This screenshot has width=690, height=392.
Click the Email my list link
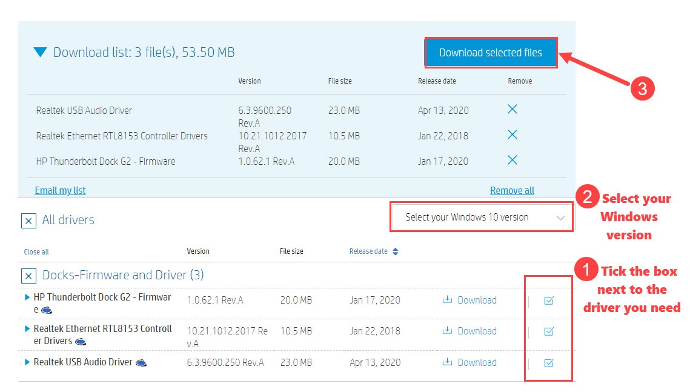tap(60, 190)
